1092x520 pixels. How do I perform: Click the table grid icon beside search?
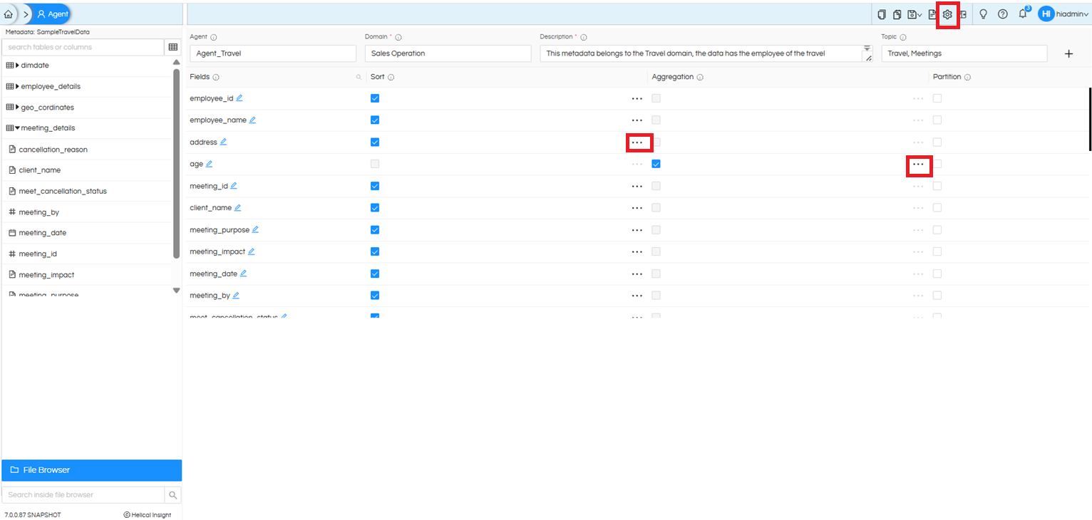click(173, 47)
